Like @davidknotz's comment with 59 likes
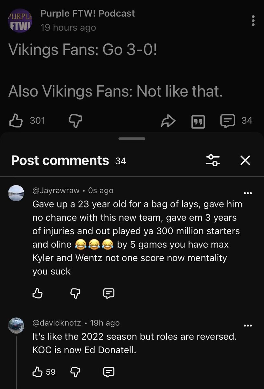The height and width of the screenshot is (389, 264). pos(38,372)
